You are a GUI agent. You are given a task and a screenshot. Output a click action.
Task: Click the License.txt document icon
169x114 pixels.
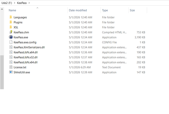coord(11,67)
